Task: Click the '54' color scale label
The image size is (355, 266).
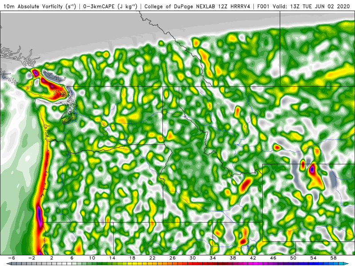Action: tap(313, 258)
